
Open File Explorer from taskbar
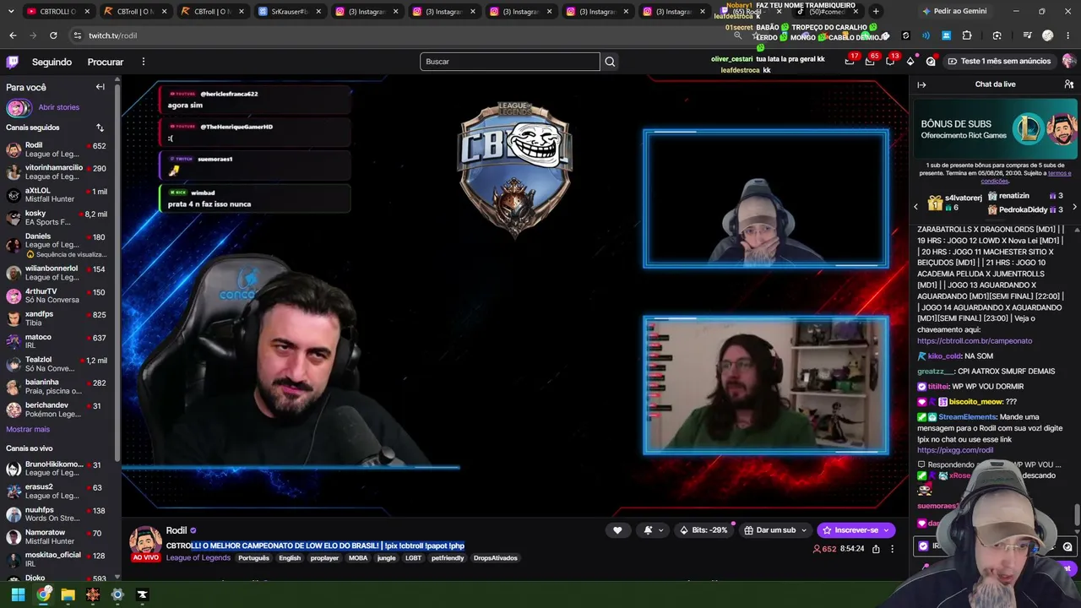68,594
